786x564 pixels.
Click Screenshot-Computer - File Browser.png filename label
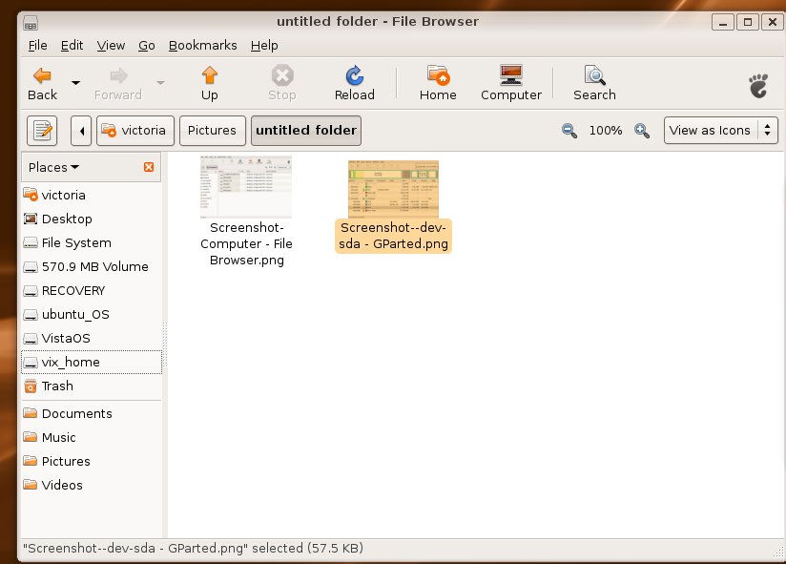tap(247, 243)
